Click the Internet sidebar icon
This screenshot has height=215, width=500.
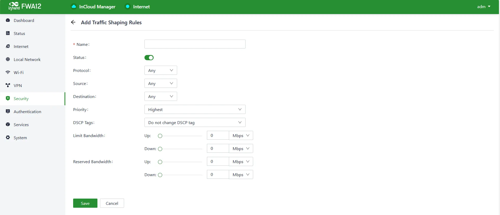pyautogui.click(x=8, y=46)
